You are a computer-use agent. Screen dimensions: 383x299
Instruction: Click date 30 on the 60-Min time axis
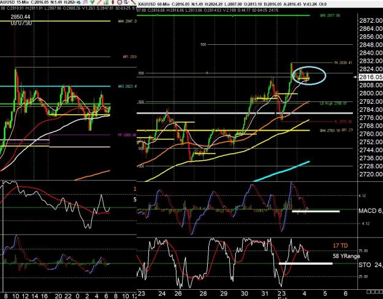(x=245, y=293)
